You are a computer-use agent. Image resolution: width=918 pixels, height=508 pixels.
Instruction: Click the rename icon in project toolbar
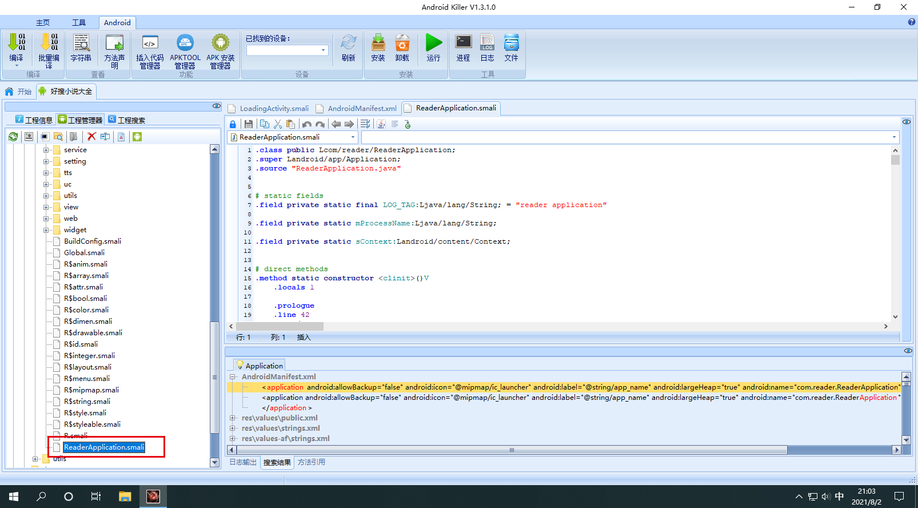point(105,137)
